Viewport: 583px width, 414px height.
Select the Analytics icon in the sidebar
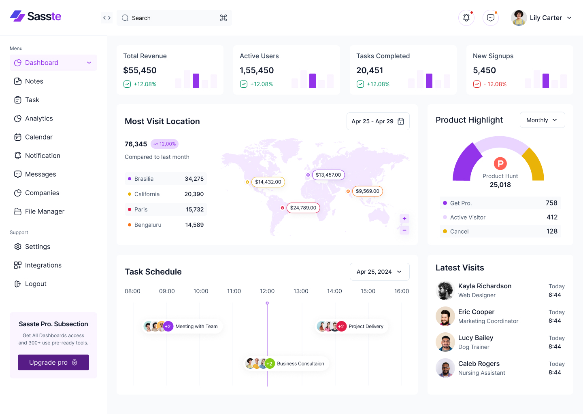[18, 118]
